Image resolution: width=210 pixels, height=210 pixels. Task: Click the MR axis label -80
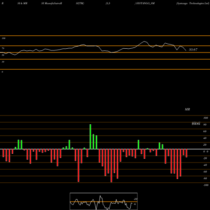(205, 178)
